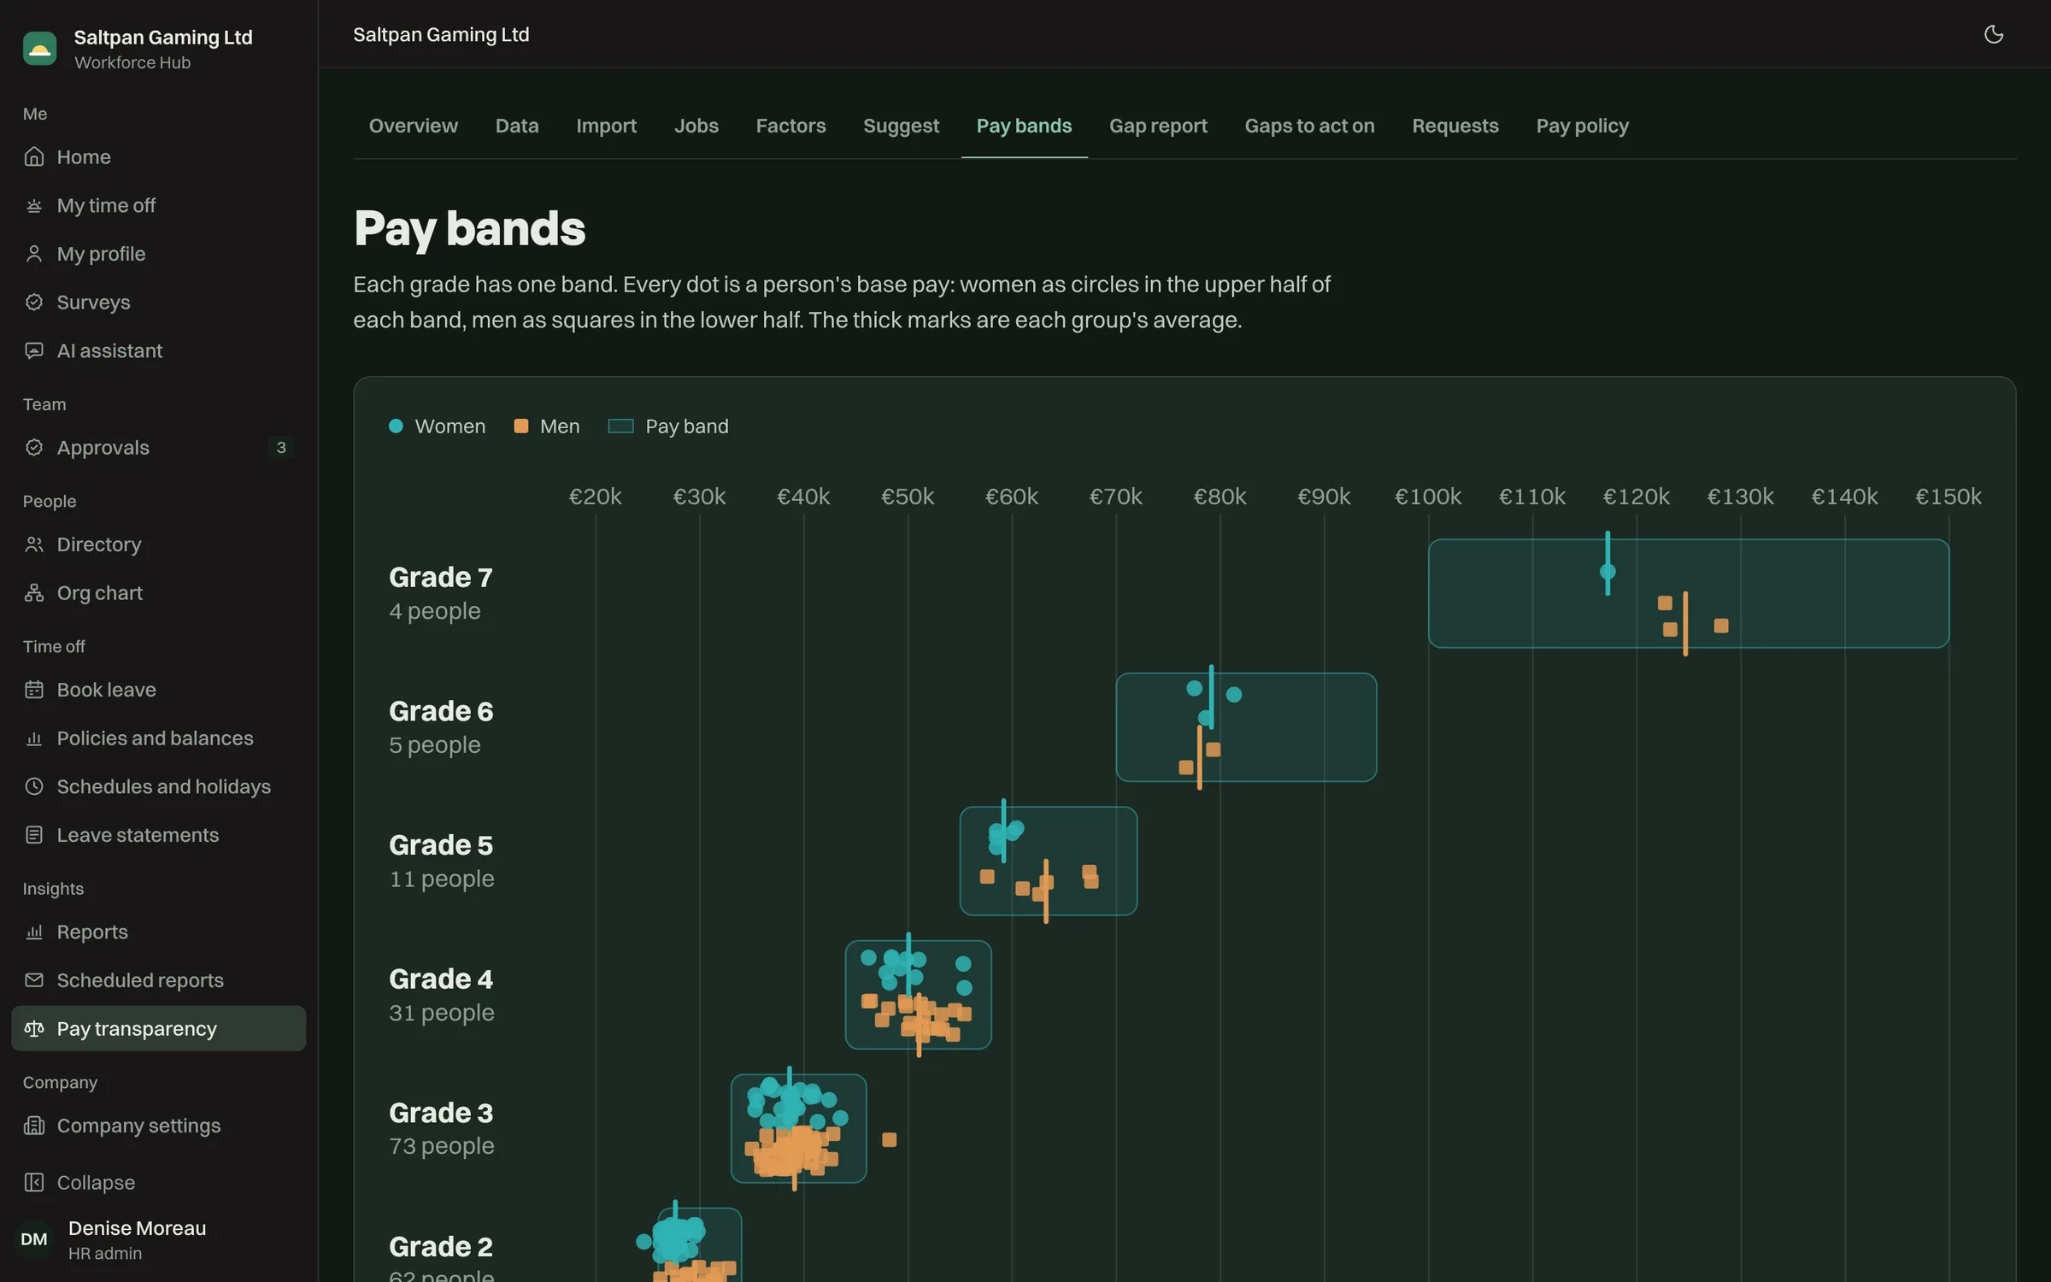Click the Schedules and holidays clock icon
This screenshot has width=2051, height=1282.
tap(34, 786)
